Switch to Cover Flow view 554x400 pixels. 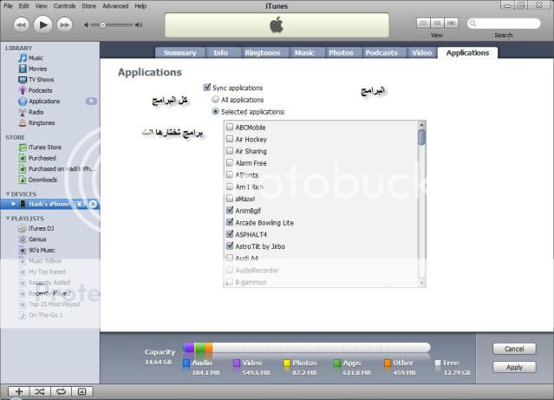tap(451, 23)
